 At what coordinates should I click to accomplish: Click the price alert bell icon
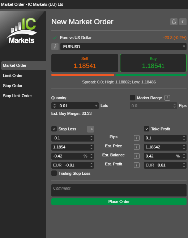[174, 22]
